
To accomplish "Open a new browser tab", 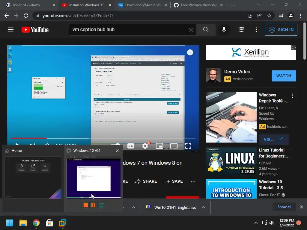I will tap(233, 5).
